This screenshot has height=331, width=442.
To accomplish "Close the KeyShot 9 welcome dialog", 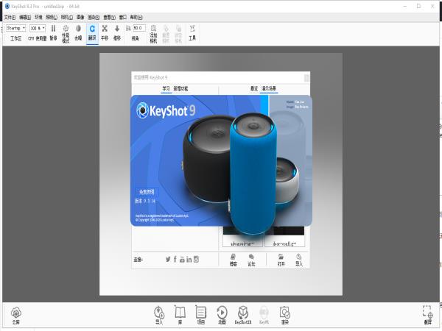I will click(306, 78).
